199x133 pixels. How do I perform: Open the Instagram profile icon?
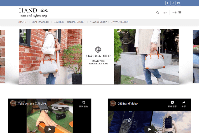[x=173, y=3]
